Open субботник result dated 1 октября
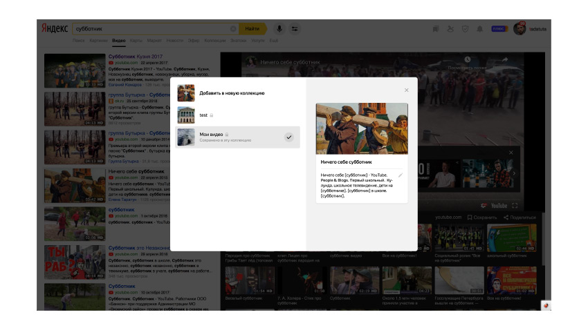 [x=121, y=210]
